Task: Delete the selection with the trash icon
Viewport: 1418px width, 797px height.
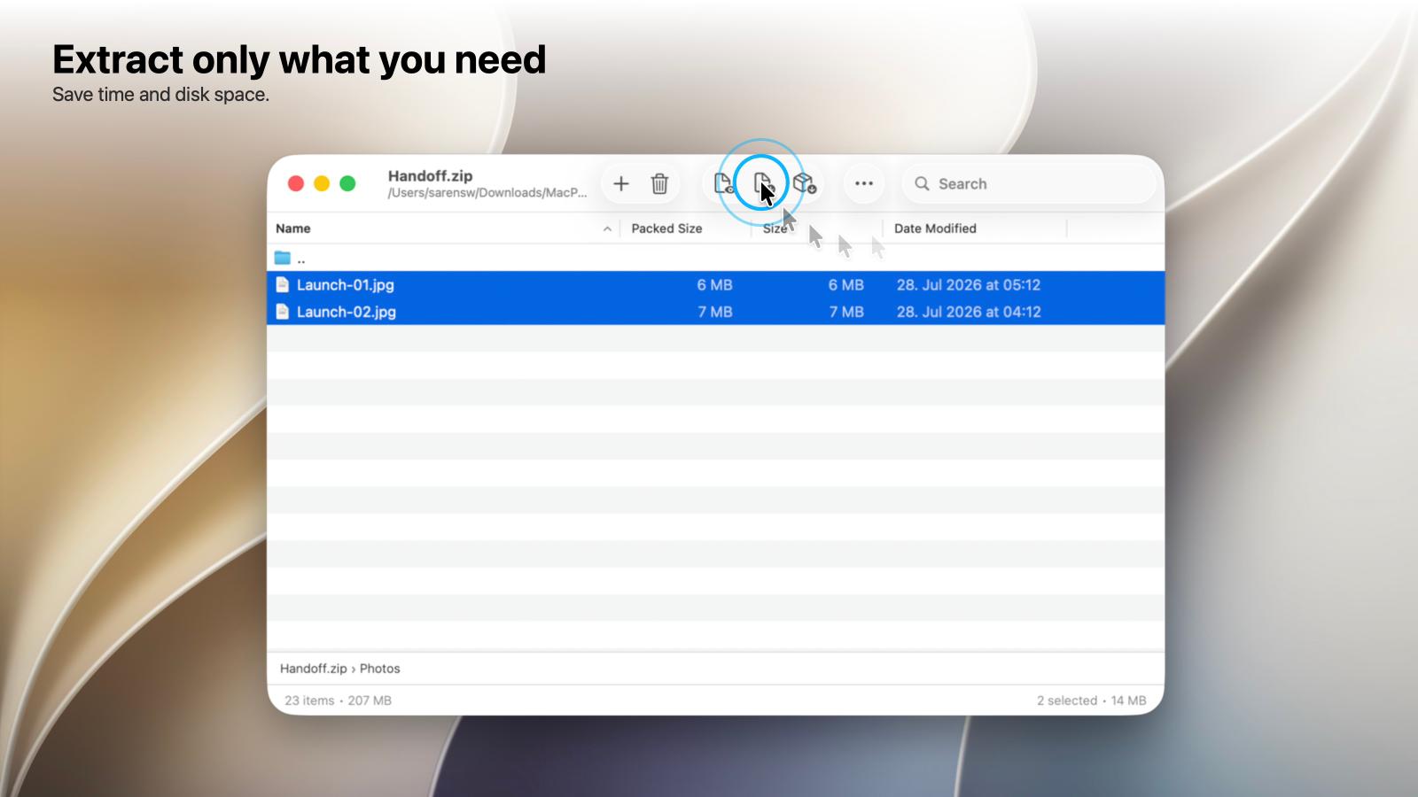Action: [x=659, y=183]
